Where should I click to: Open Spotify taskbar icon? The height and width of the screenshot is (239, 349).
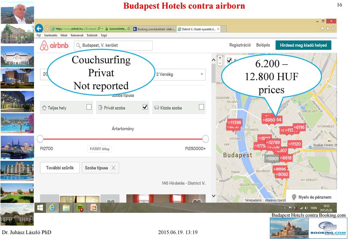click(80, 208)
